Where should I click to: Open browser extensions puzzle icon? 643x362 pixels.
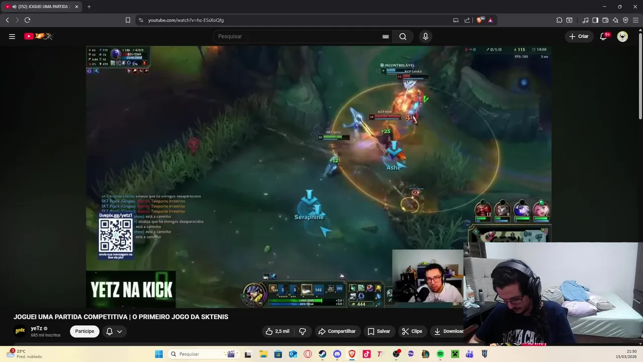[559, 20]
